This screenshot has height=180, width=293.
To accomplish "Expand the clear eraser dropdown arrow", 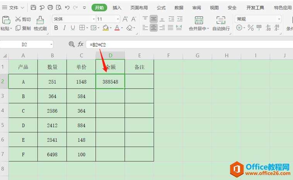I will pos(134,28).
